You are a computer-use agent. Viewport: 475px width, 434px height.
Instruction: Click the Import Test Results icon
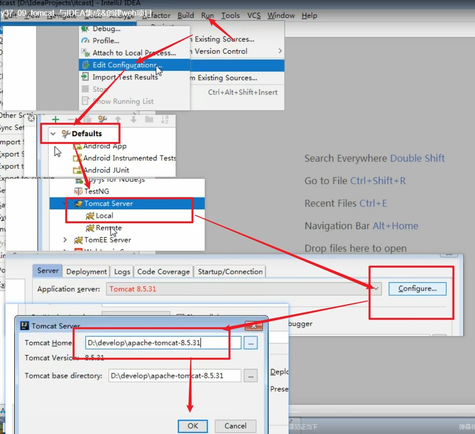tap(85, 76)
